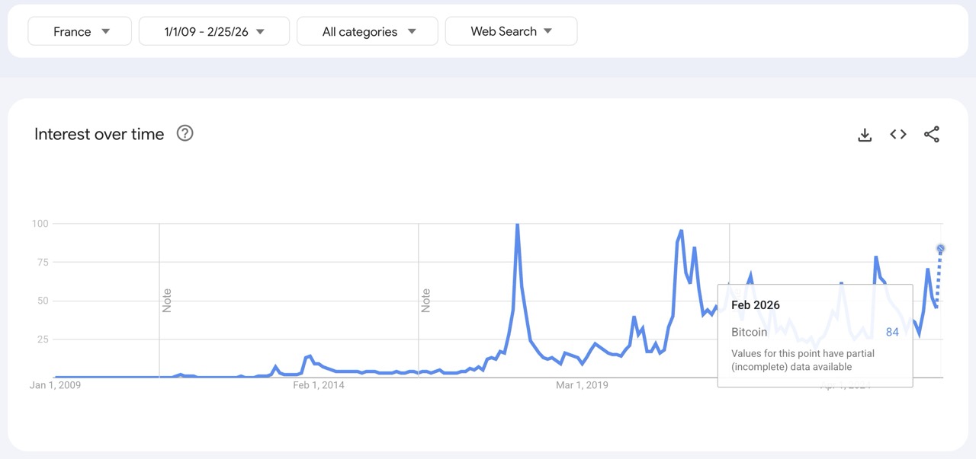Viewport: 976px width, 459px height.
Task: Select the Bitcoin value 84 in tooltip
Action: [x=891, y=332]
